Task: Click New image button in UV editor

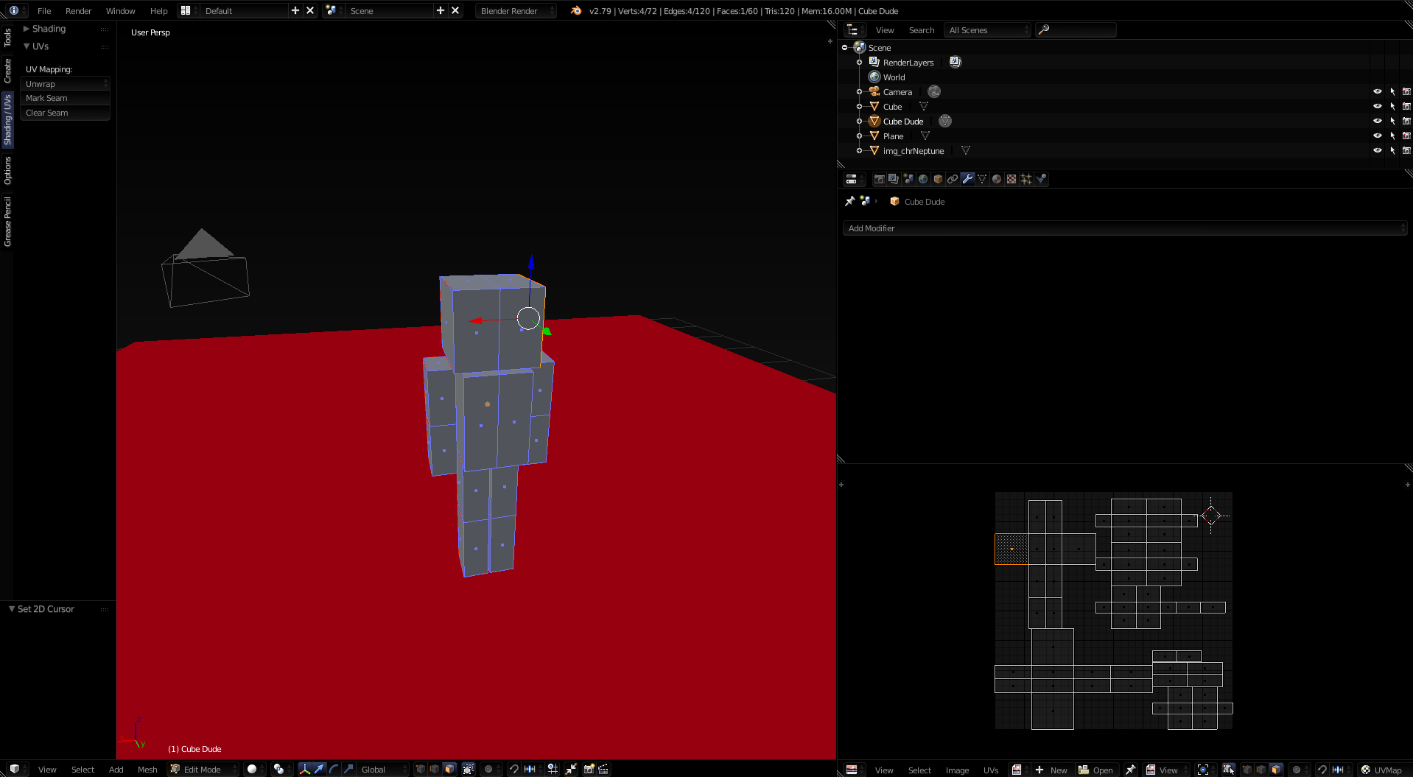Action: pyautogui.click(x=1052, y=770)
